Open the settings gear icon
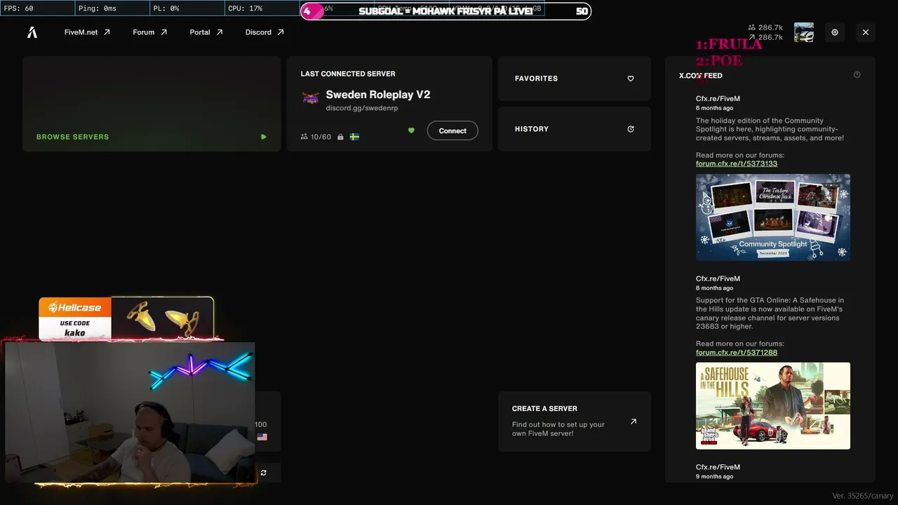Screen dimensions: 898x505 click(835, 32)
